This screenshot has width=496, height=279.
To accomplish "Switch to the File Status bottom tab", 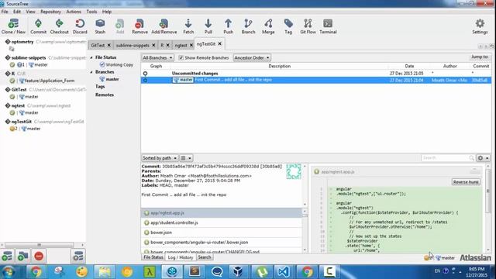I will click(x=153, y=257).
